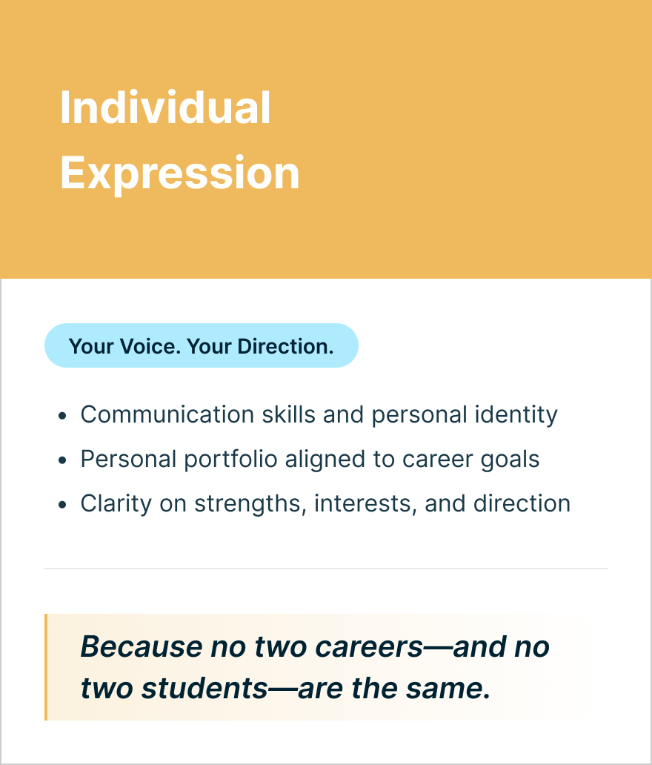Image resolution: width=652 pixels, height=765 pixels.
Task: Select the "Communication skills and personal identity" item
Action: coord(319,414)
